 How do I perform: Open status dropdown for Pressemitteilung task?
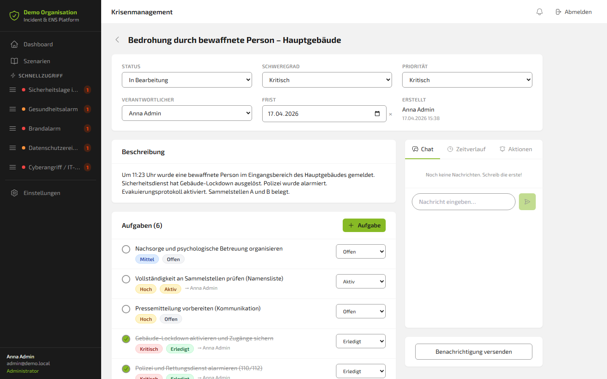(361, 311)
